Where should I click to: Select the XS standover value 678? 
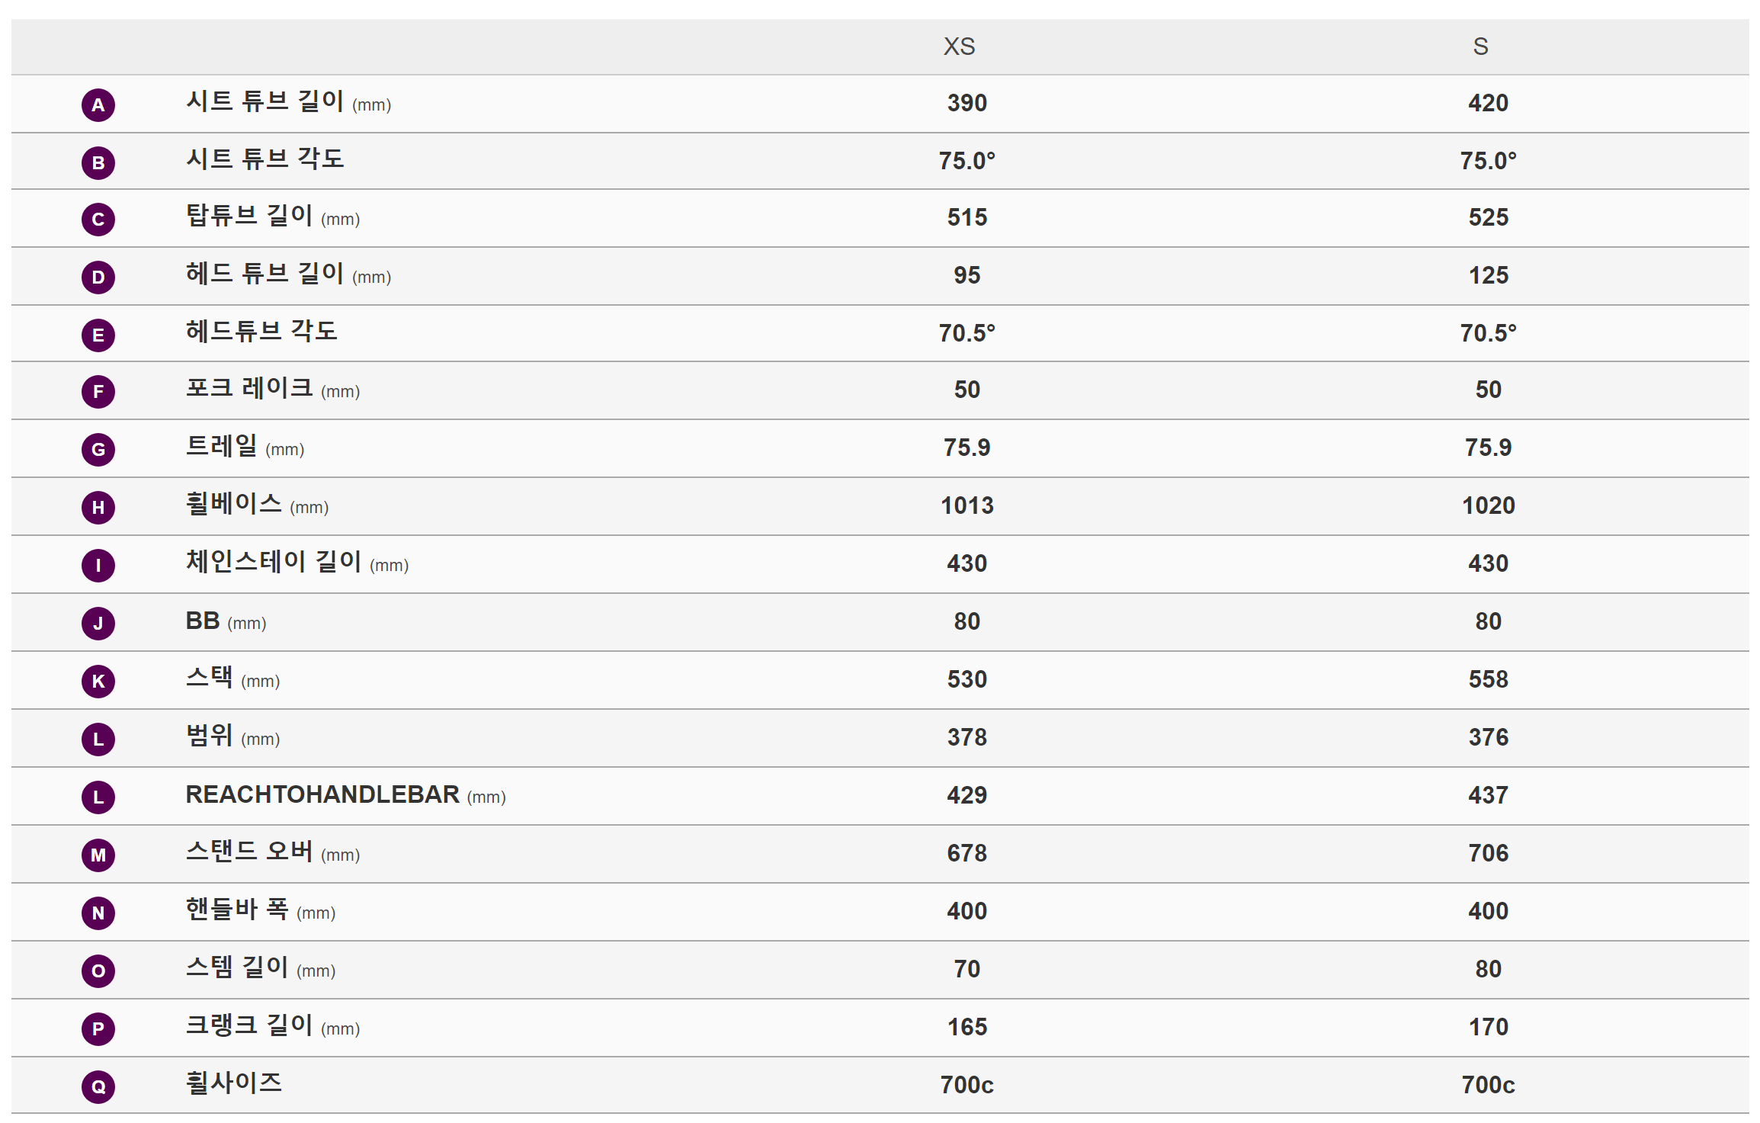[x=967, y=853]
